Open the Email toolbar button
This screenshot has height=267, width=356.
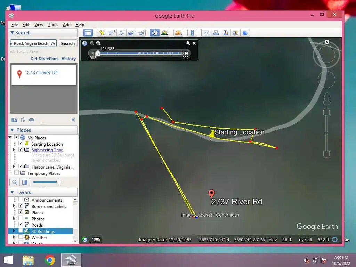pos(206,33)
